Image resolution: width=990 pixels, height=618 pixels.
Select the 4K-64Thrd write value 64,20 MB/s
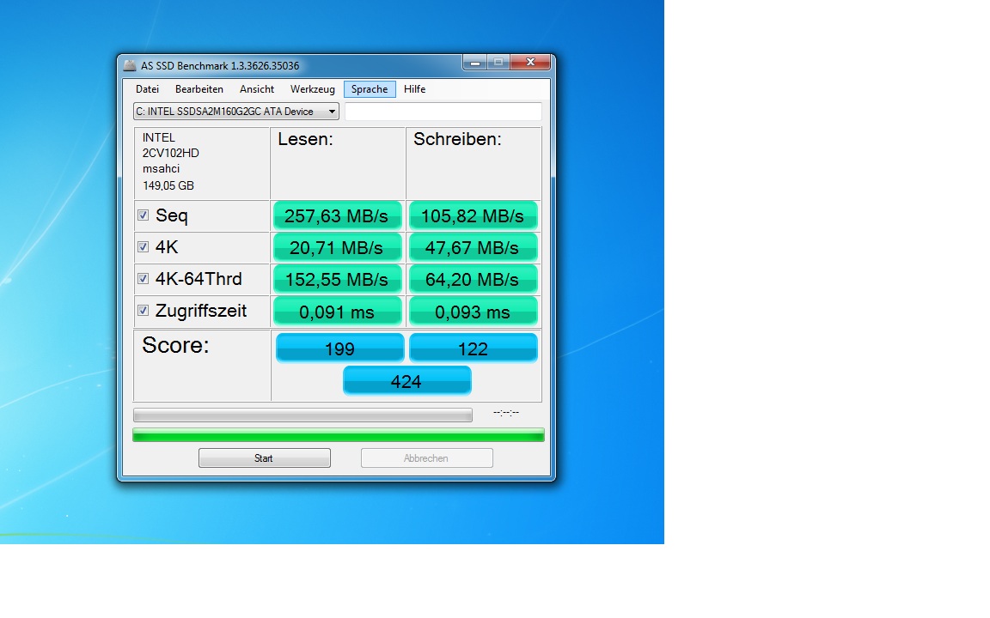click(473, 279)
